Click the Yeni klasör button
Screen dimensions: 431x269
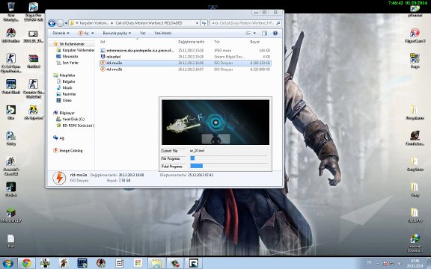tap(163, 33)
